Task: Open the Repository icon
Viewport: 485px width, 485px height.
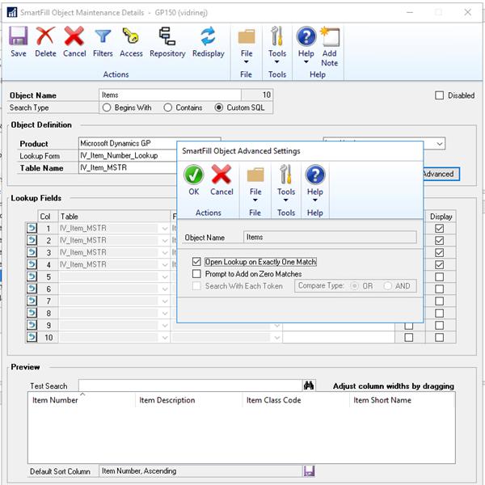Action: (x=167, y=42)
